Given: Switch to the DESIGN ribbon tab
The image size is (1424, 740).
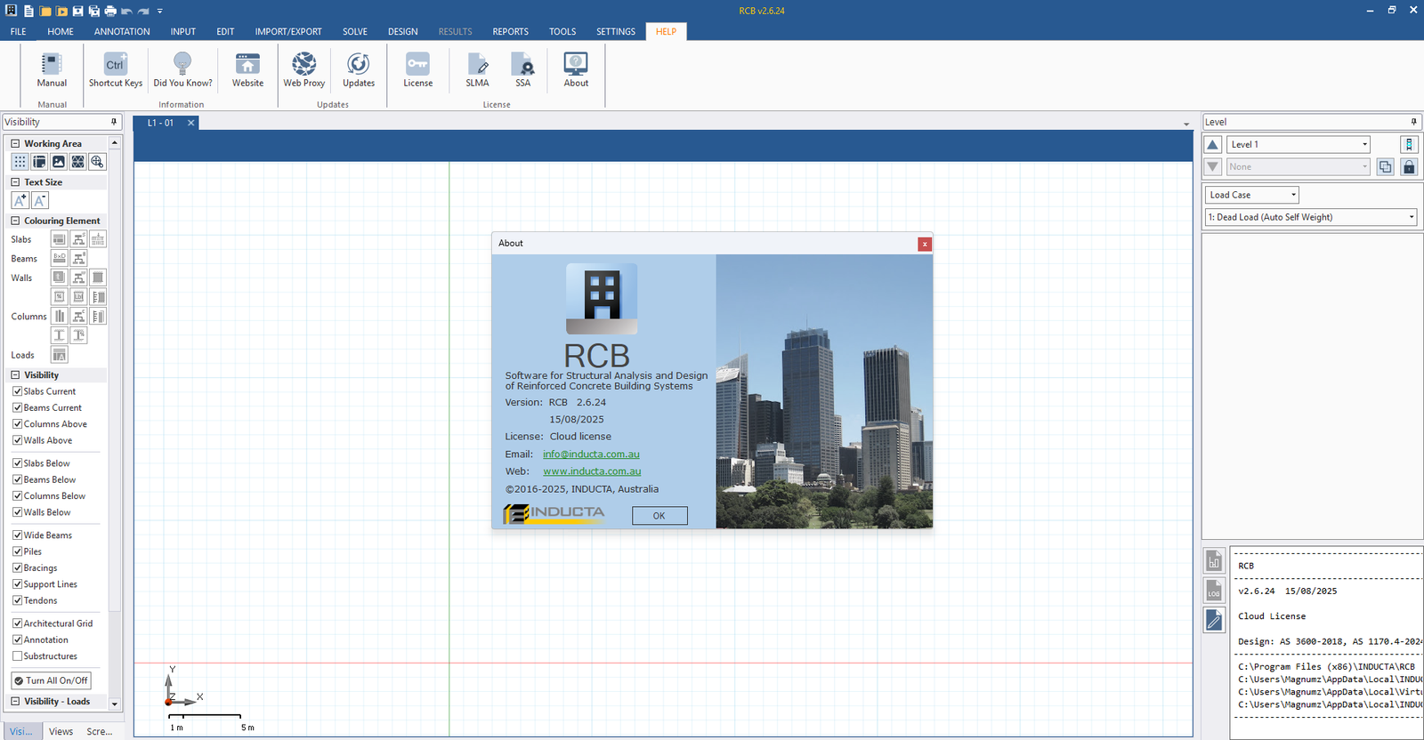Looking at the screenshot, I should [402, 31].
